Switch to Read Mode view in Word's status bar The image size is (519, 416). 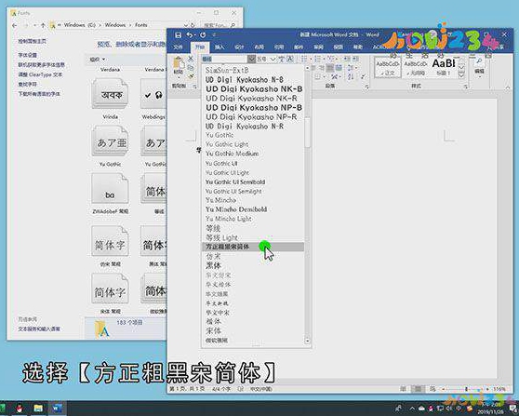(403, 389)
